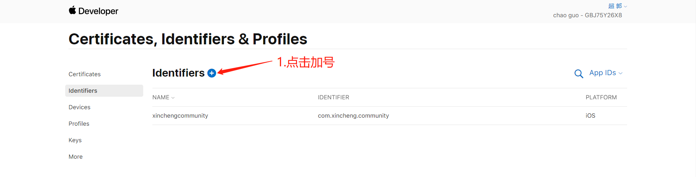Screen dimensions: 696x177
Task: Click the IDENTIFIER column header
Action: [333, 97]
